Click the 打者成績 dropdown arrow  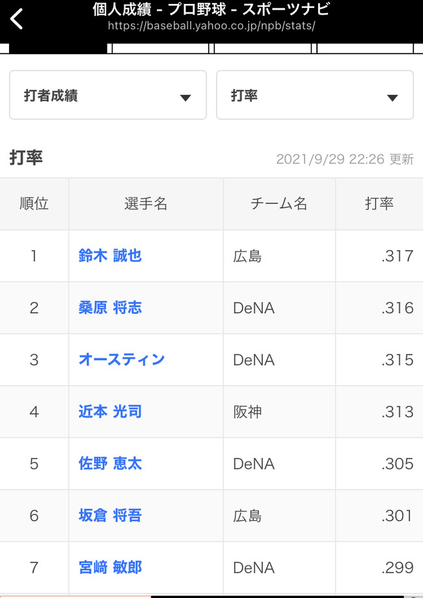click(185, 98)
